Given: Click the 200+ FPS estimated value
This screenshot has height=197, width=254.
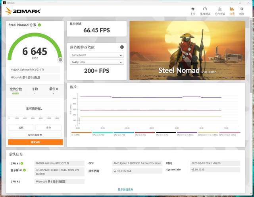Looking at the screenshot, I should pos(96,71).
